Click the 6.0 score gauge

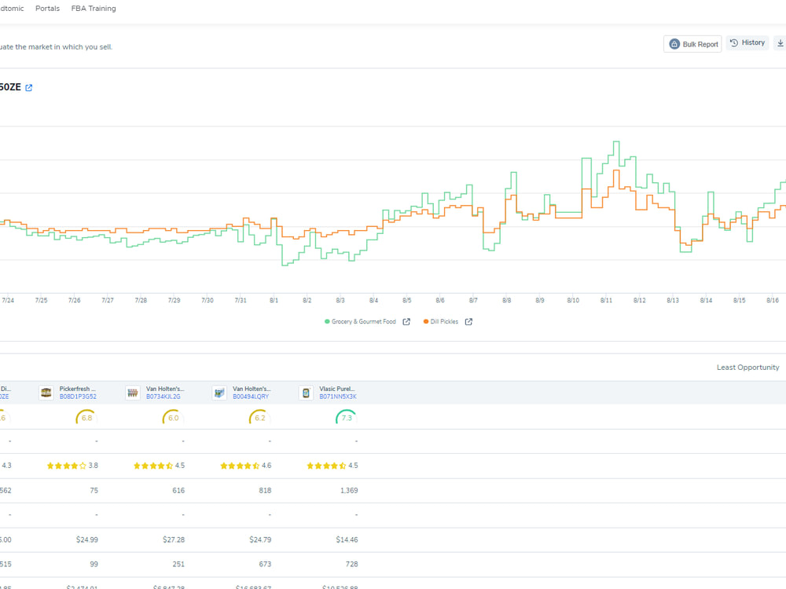[x=174, y=417]
